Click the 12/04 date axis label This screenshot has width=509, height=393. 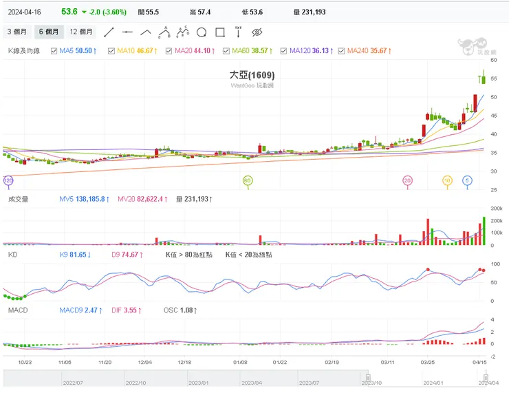144,362
